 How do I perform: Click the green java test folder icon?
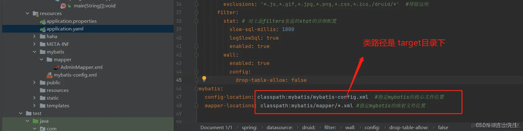pos(36,121)
